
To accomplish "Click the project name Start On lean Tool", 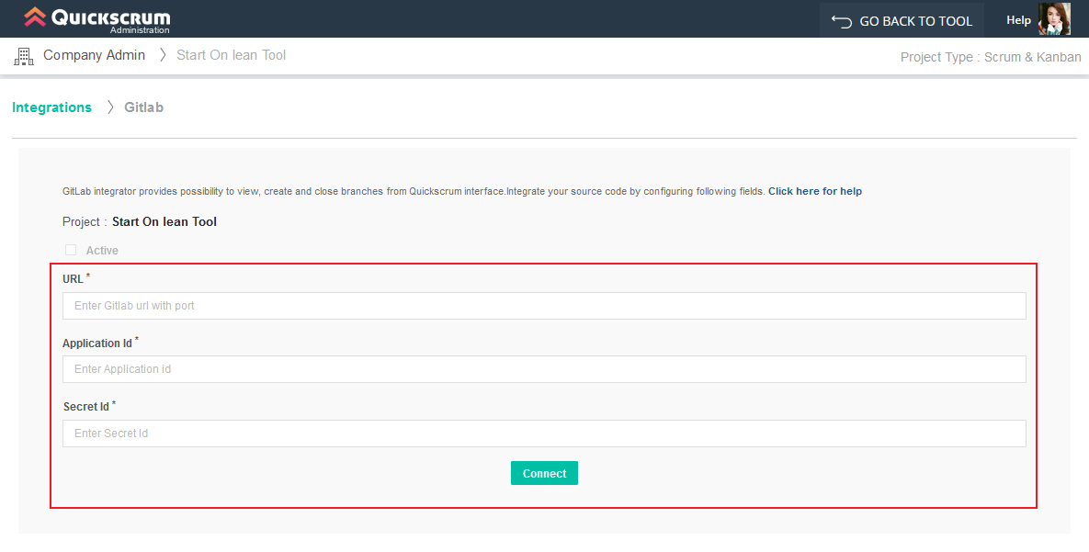I will pyautogui.click(x=164, y=221).
